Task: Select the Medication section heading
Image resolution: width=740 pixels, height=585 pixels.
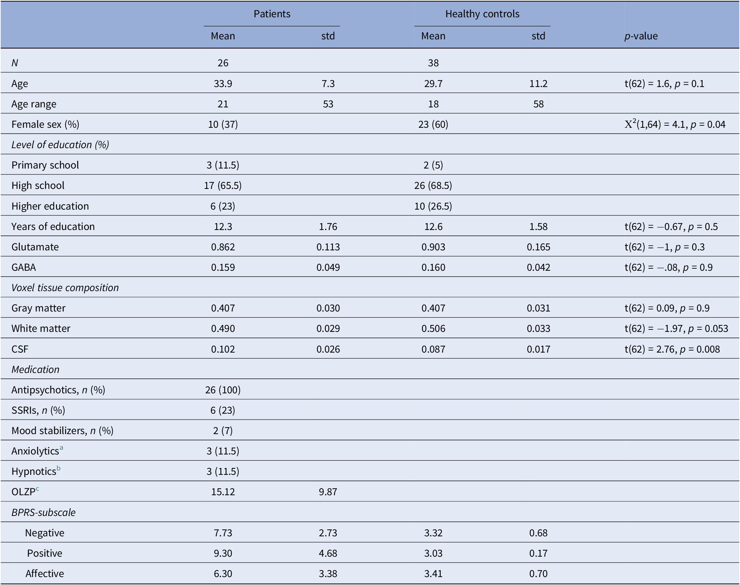Action: click(35, 370)
